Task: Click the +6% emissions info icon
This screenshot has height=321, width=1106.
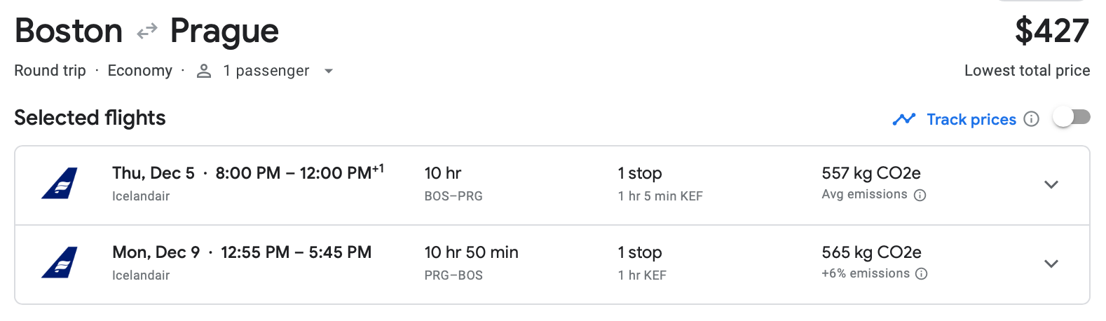Action: pyautogui.click(x=922, y=274)
